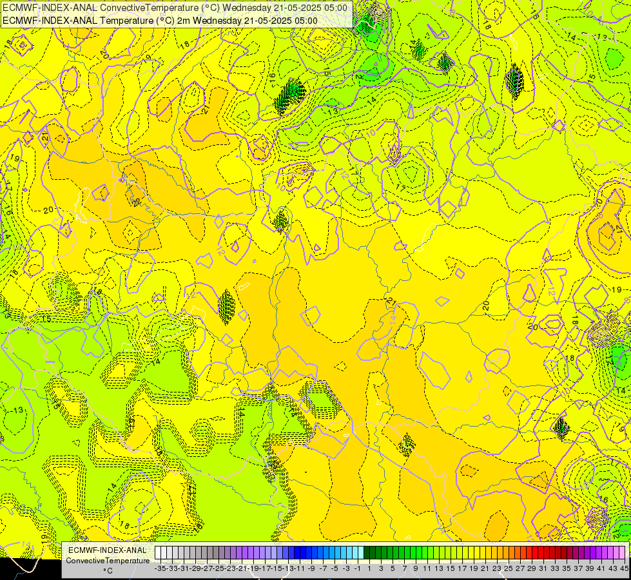The image size is (631, 580).
Task: Click legend scale value -17
Action: tap(266, 568)
